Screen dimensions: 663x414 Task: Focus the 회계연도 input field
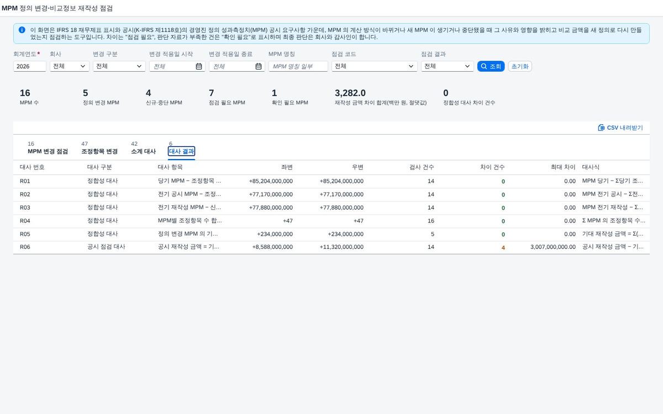click(x=30, y=66)
